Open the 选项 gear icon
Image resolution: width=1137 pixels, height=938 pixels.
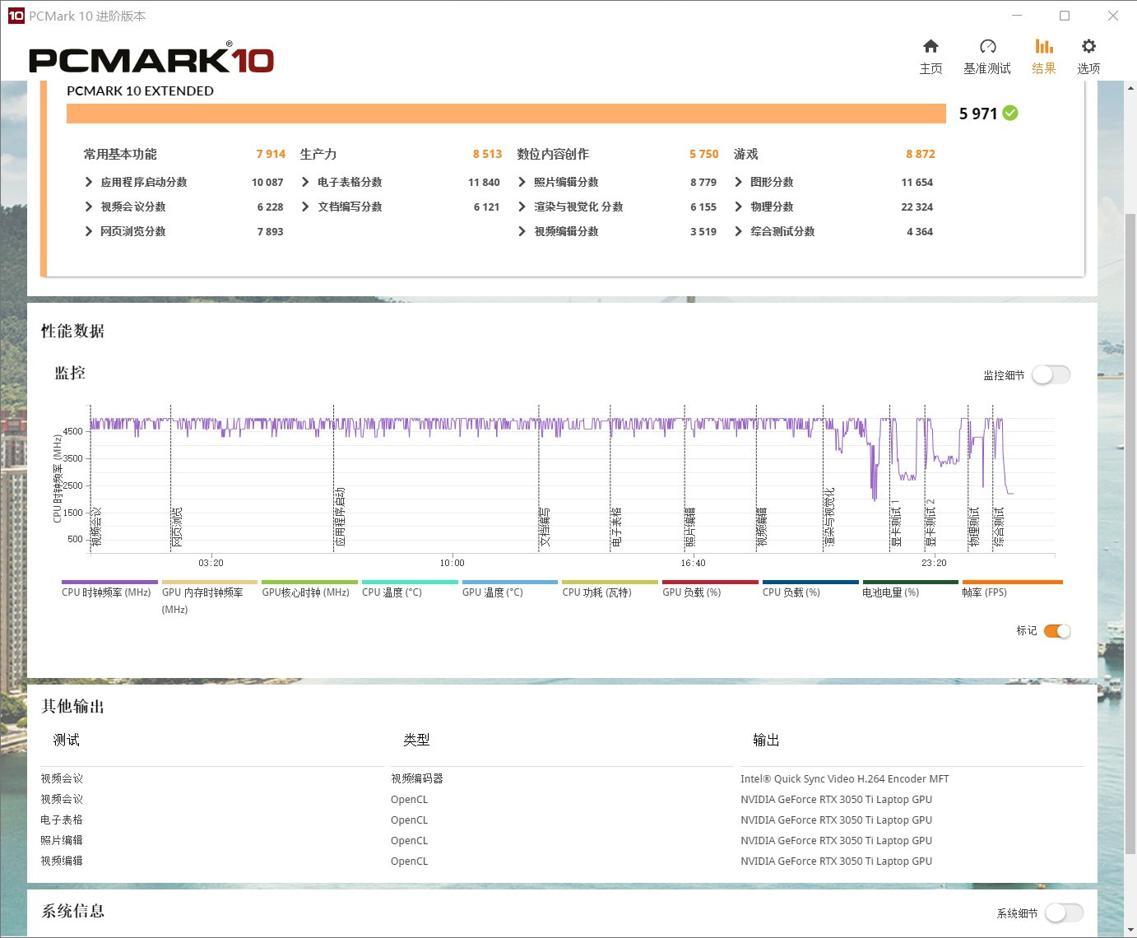[x=1088, y=46]
